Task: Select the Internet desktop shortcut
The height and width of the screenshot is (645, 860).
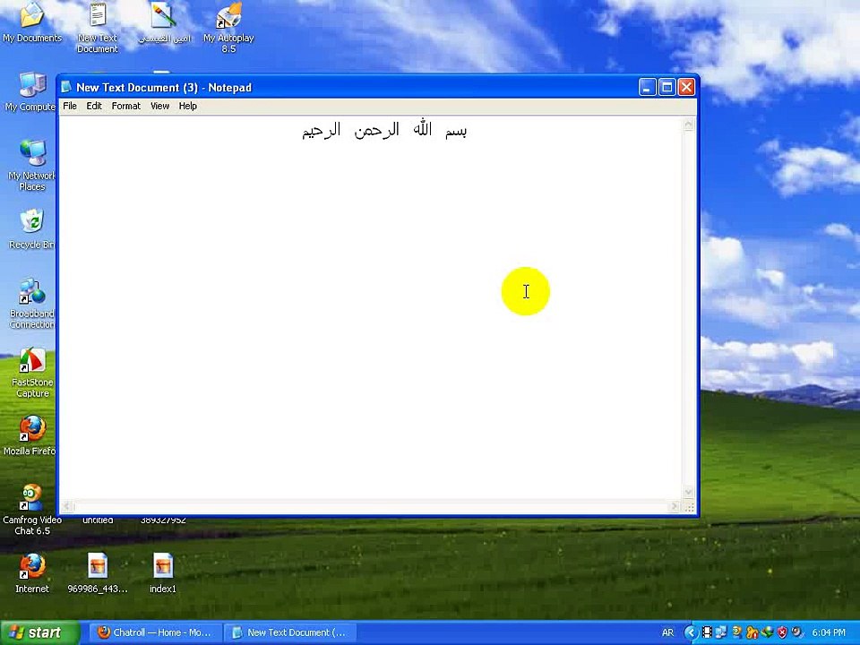Action: (x=32, y=573)
